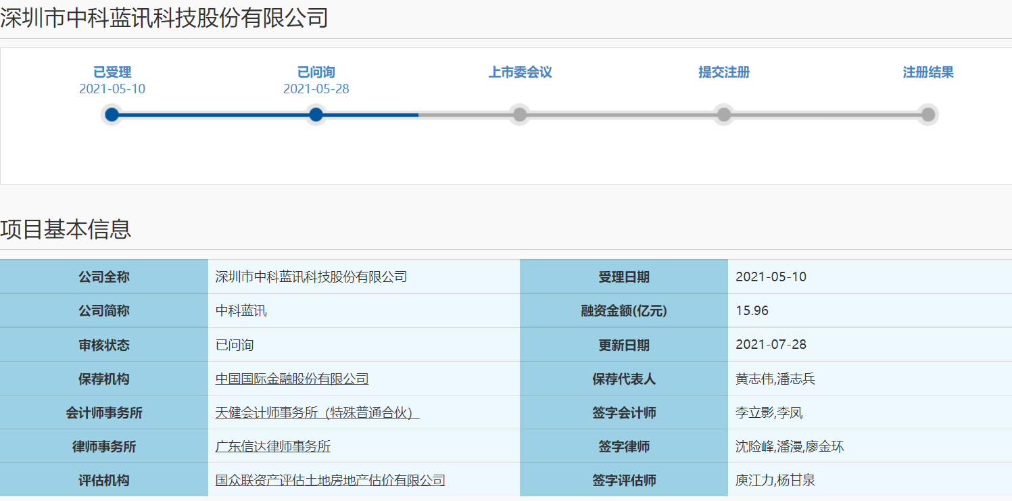
Task: Click the 签字评估师 label cell
Action: coord(624,480)
